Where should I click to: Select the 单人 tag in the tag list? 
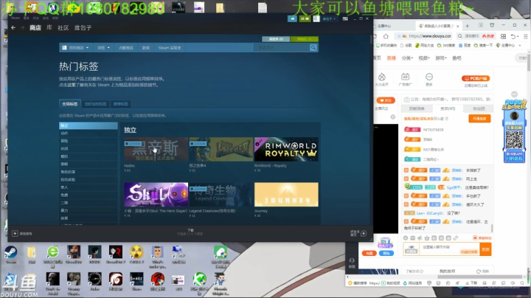(88, 187)
